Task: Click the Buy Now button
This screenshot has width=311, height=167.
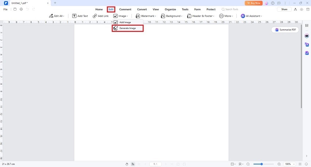Action: click(x=254, y=3)
